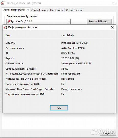Click the system name Aktiv Rutoken ECP 0
The image size is (118, 138).
tap(73, 48)
